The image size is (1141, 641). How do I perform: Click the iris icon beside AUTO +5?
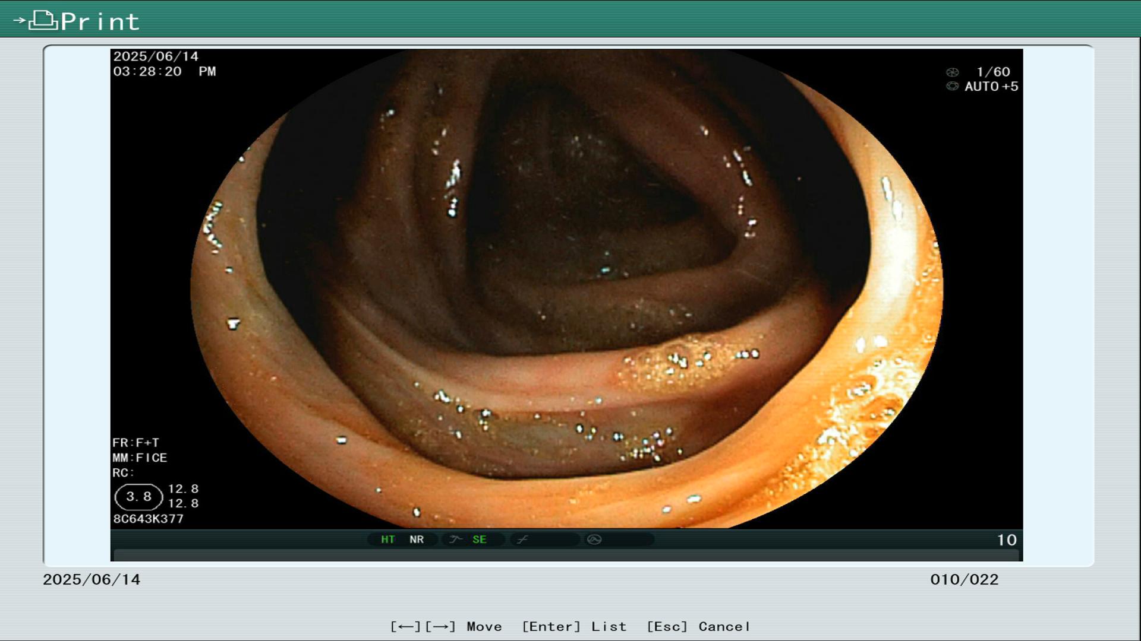point(952,87)
